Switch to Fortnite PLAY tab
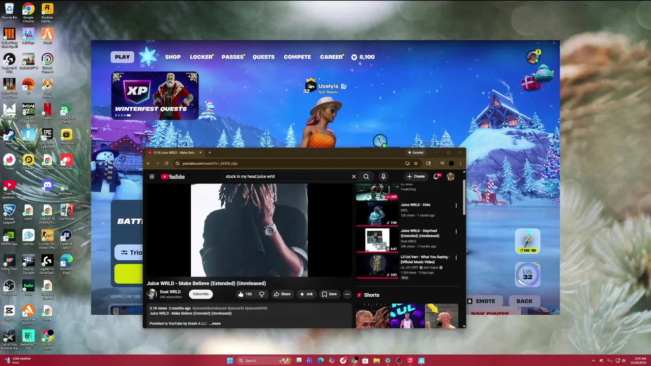 coord(122,57)
